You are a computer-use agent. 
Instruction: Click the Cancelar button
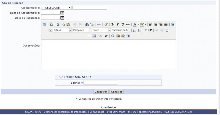[117, 92]
